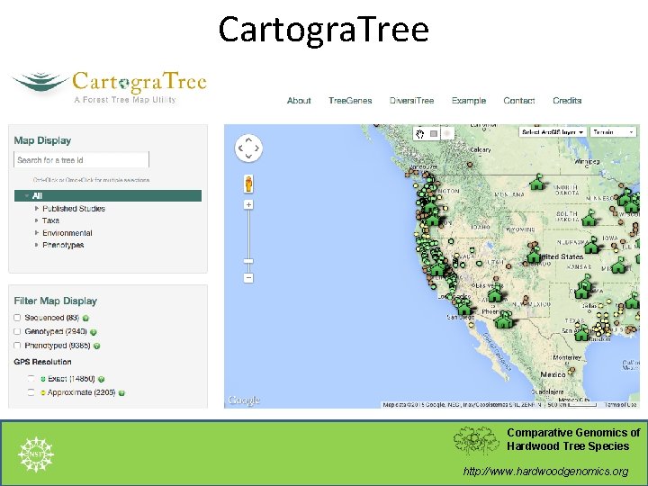Click the "GPS Resolution" label
Image resolution: width=648 pixels, height=486 pixels.
coord(42,362)
